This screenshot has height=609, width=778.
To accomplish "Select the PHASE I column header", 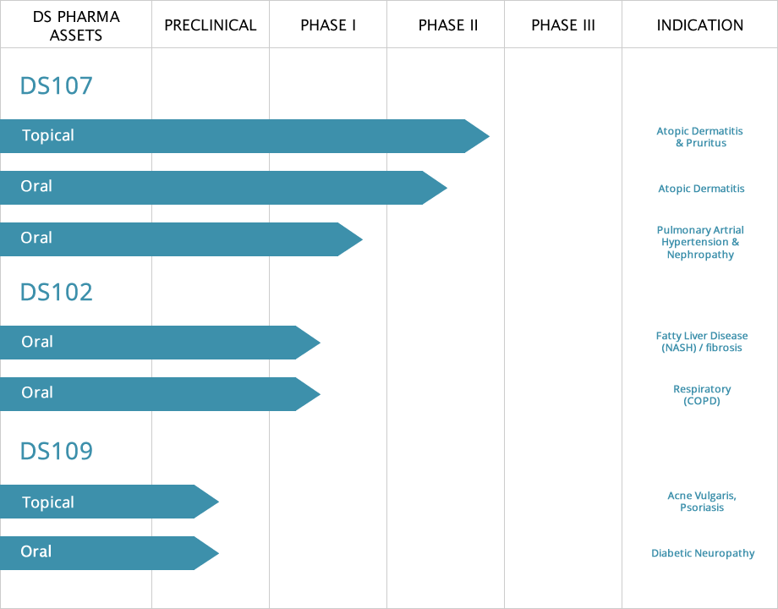I will coord(328,25).
